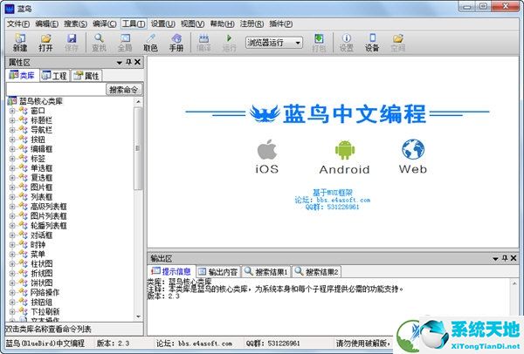Screen dimensions: 524x354
Task: Close the 输出区 panel
Action: (514, 258)
